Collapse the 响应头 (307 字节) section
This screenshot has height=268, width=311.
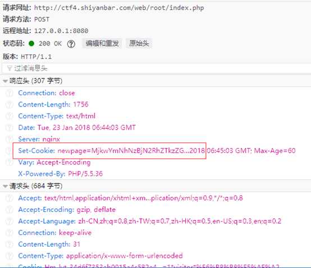point(5,81)
